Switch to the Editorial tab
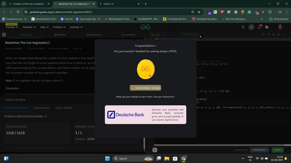The width and height of the screenshot is (291, 163). [x=60, y=35]
